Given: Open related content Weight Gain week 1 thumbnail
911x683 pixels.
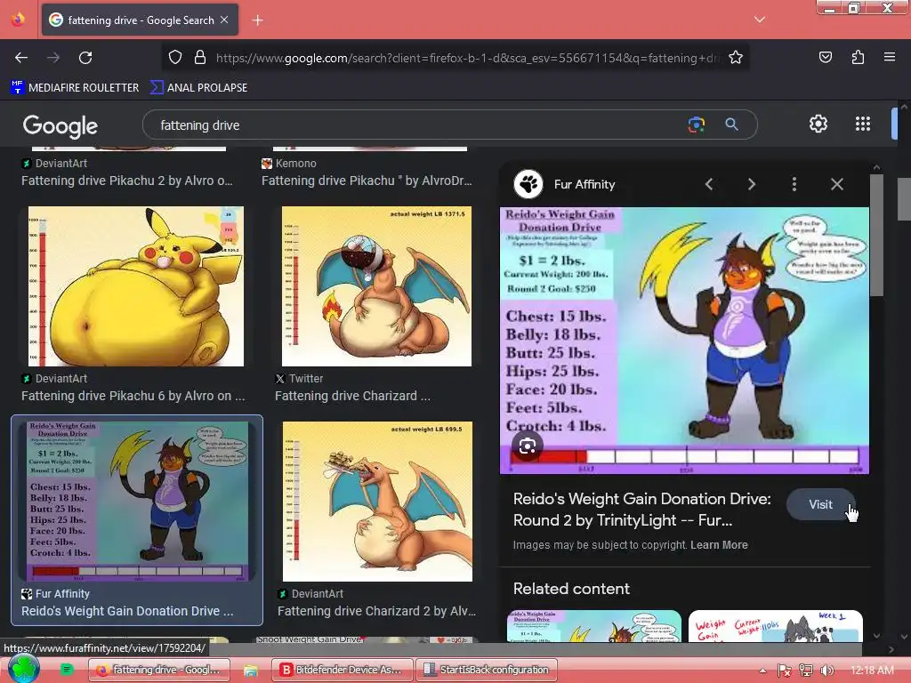Looking at the screenshot, I should (x=775, y=625).
